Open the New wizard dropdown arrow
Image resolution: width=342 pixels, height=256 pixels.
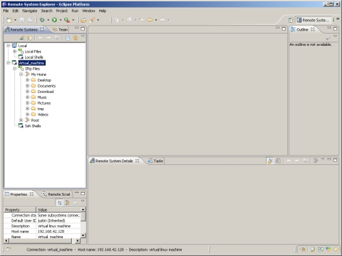pos(15,20)
